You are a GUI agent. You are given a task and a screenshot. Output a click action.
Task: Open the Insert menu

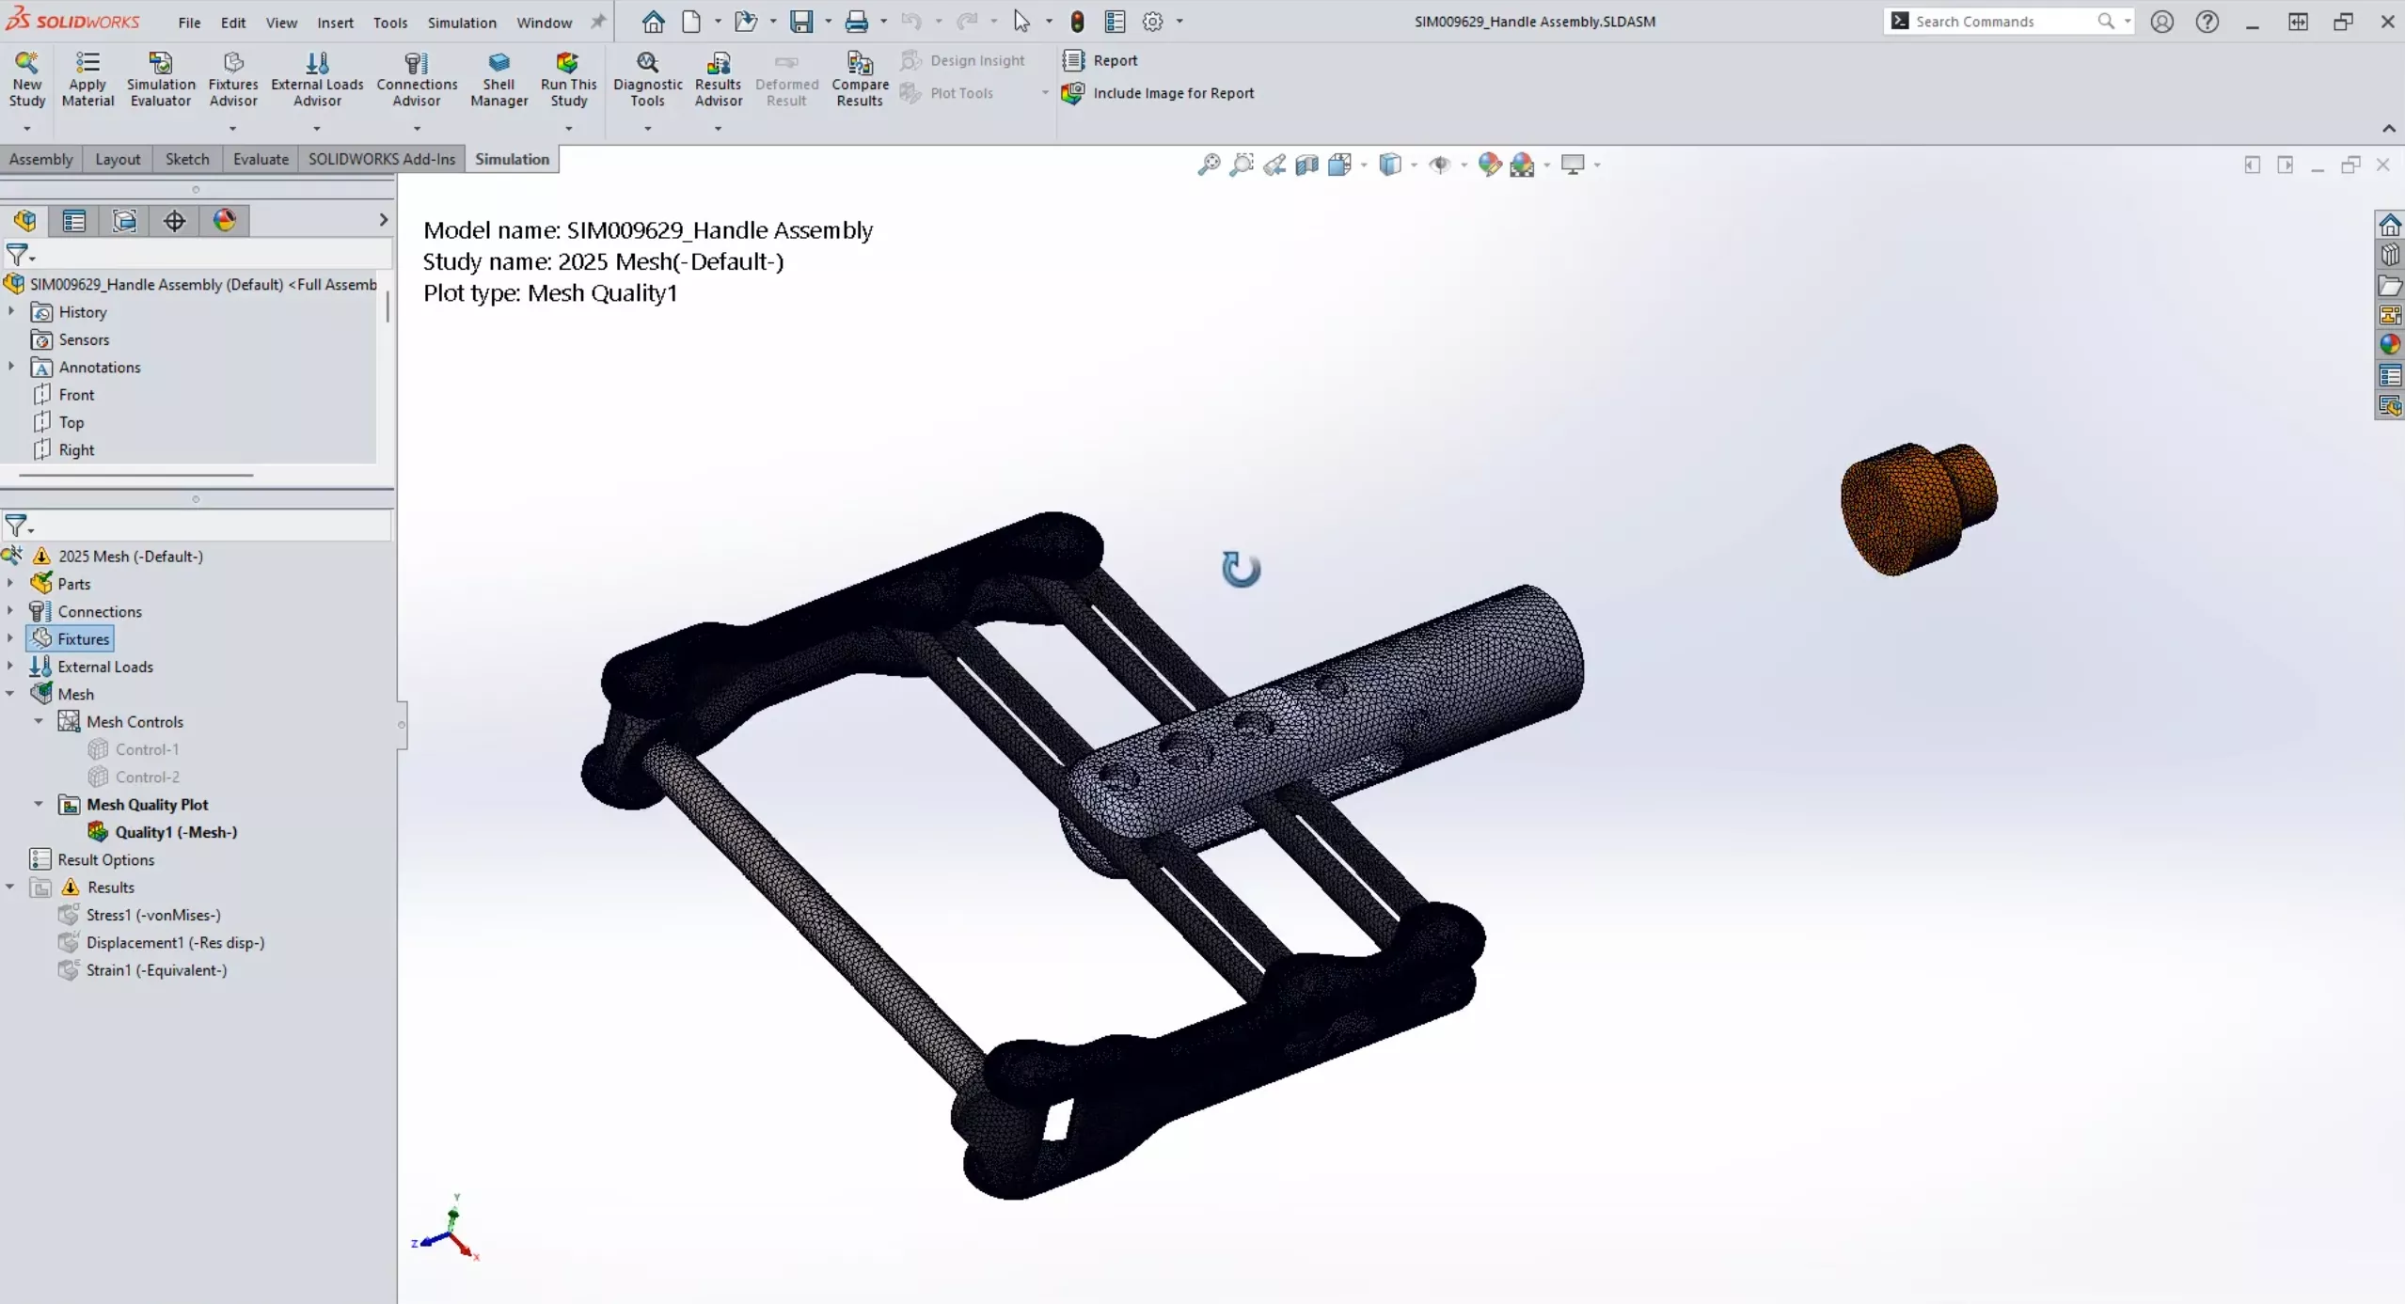tap(335, 23)
